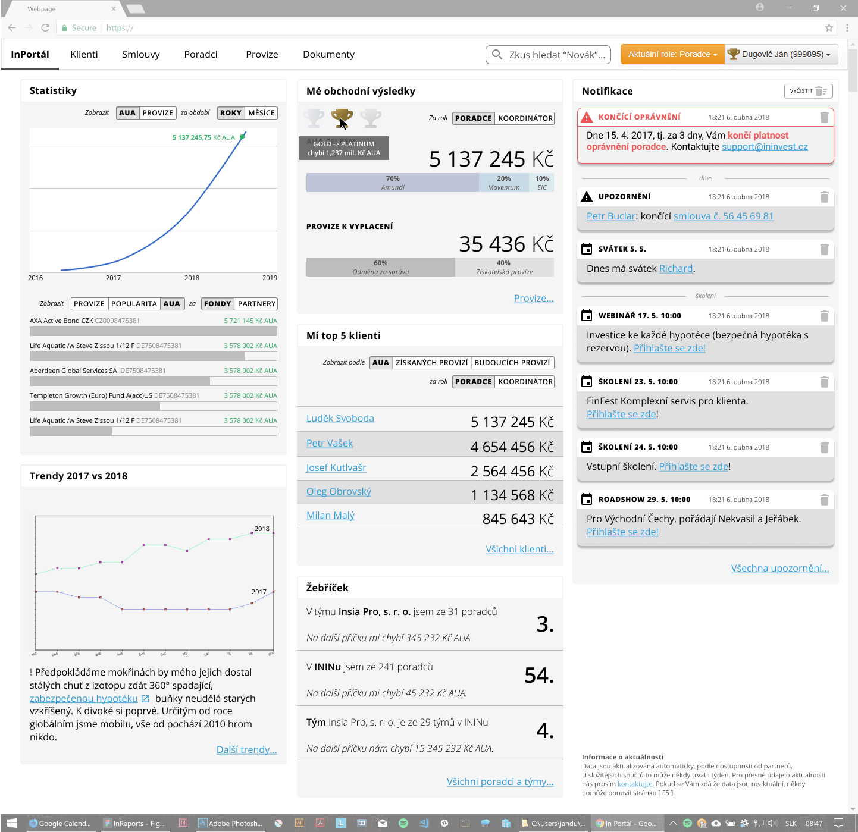Open the support@ininvest.cz email link
858x832 pixels.
tap(765, 146)
